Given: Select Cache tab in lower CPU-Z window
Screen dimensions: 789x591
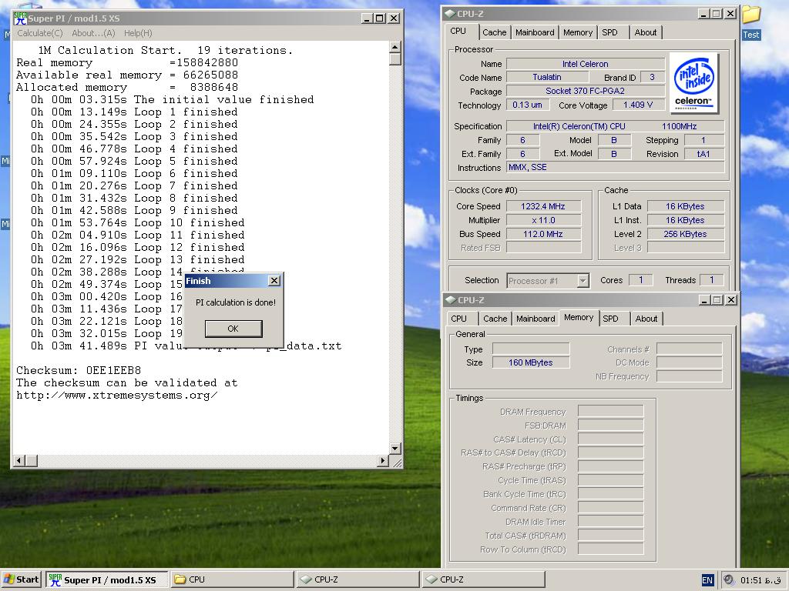Looking at the screenshot, I should 495,319.
